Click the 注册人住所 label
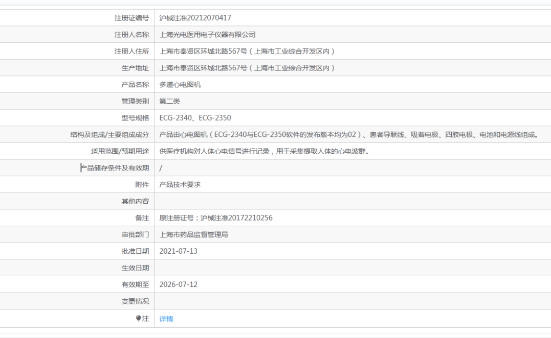551x338 pixels. point(132,51)
